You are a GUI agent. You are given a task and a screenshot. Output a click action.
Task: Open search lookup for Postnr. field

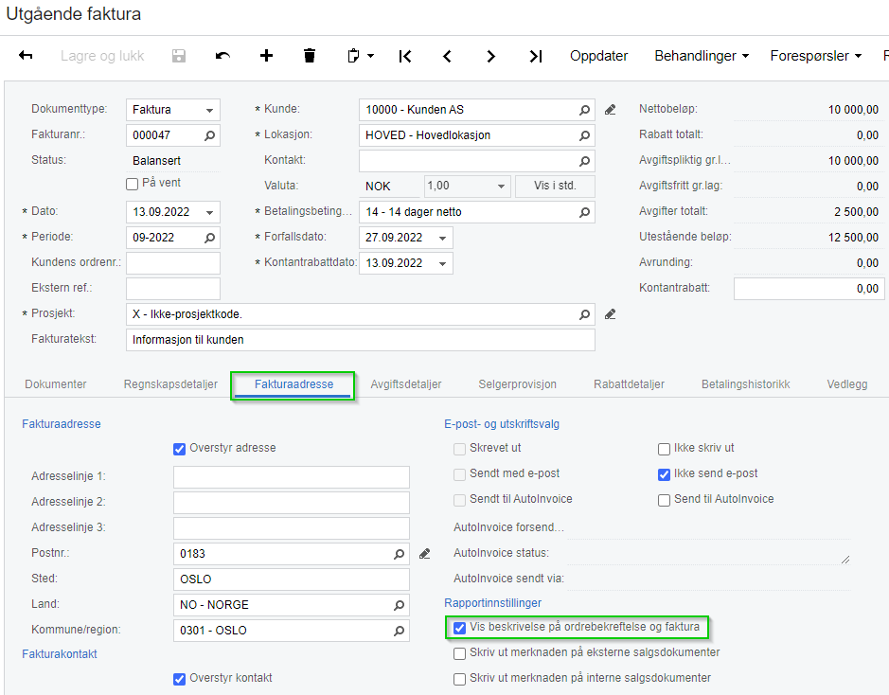399,554
